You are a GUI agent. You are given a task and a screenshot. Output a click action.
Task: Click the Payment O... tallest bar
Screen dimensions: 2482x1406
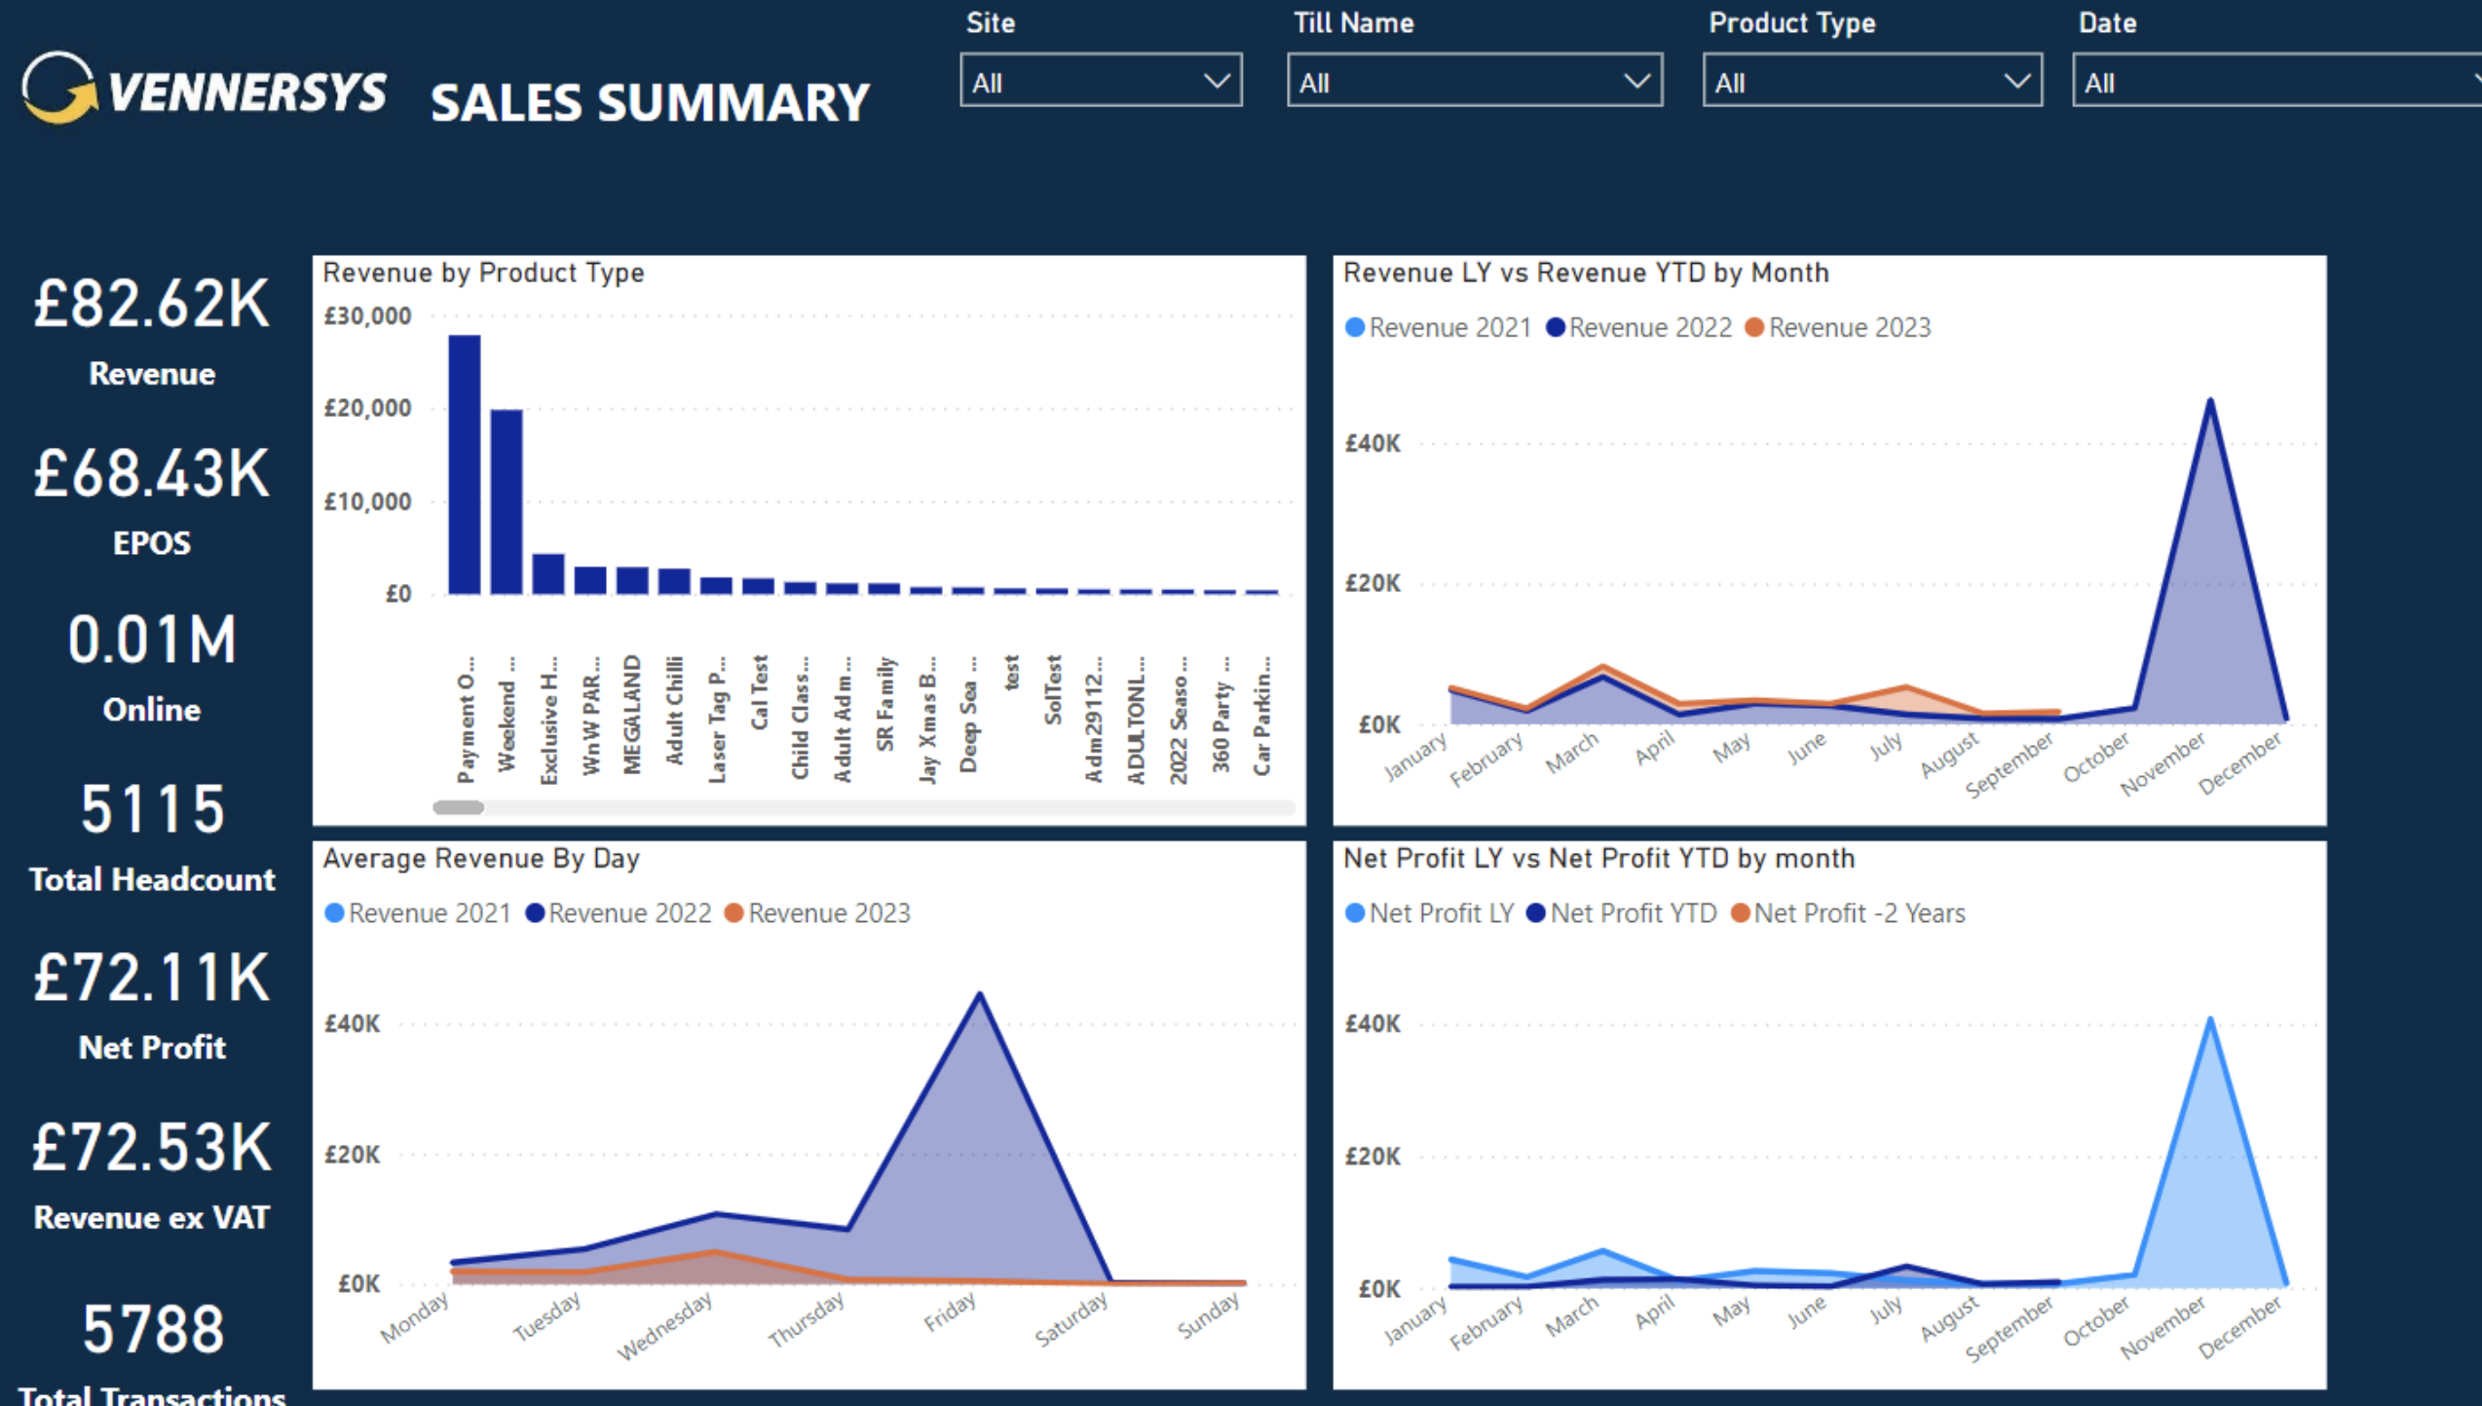(x=465, y=464)
